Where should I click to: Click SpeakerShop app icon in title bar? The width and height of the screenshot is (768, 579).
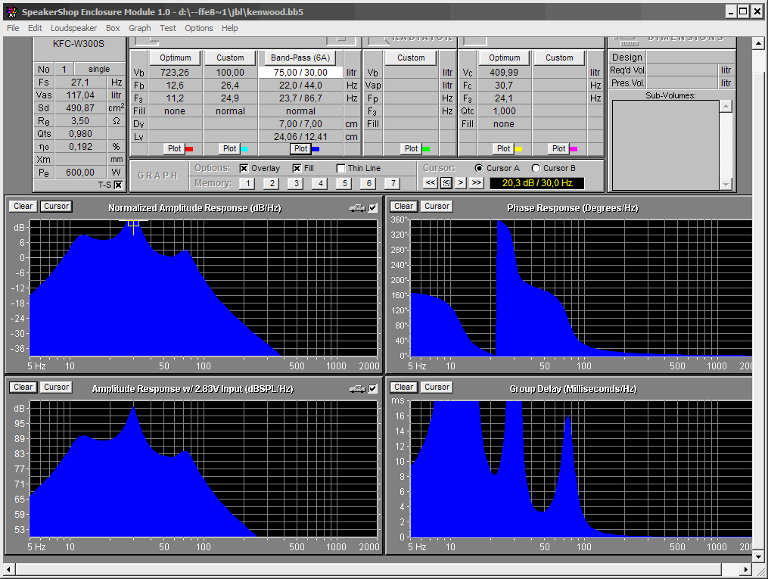(11, 11)
